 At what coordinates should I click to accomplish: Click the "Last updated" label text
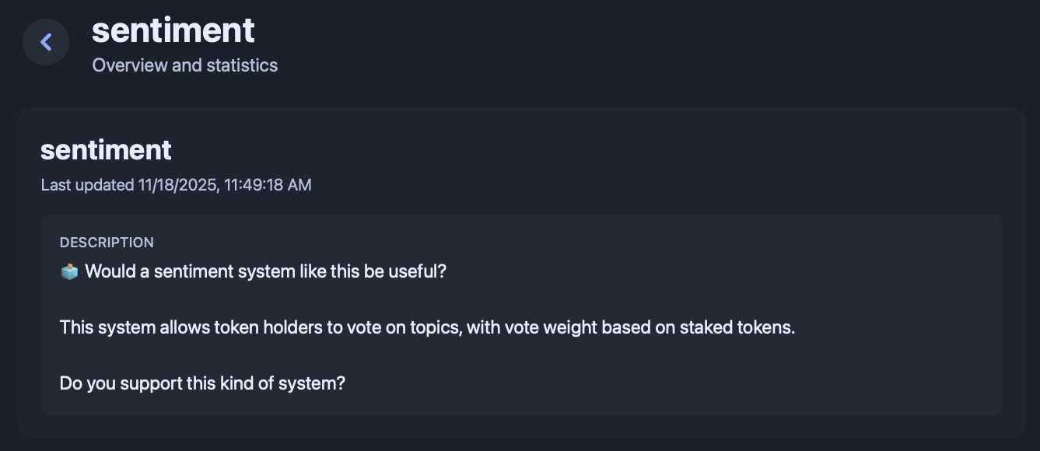click(87, 185)
